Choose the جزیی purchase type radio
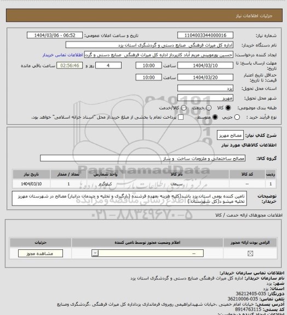This screenshot has width=287, height=315. pyautogui.click(x=237, y=117)
